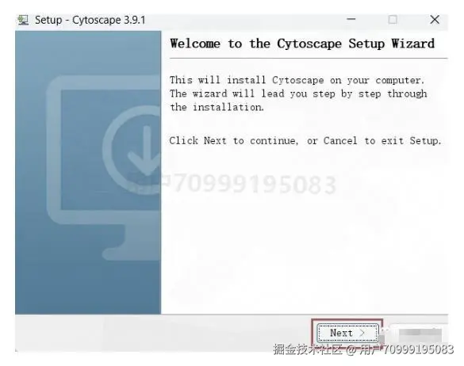The image size is (464, 366).
Task: Click the 'Click Next to continue' instruction text
Action: tap(305, 141)
